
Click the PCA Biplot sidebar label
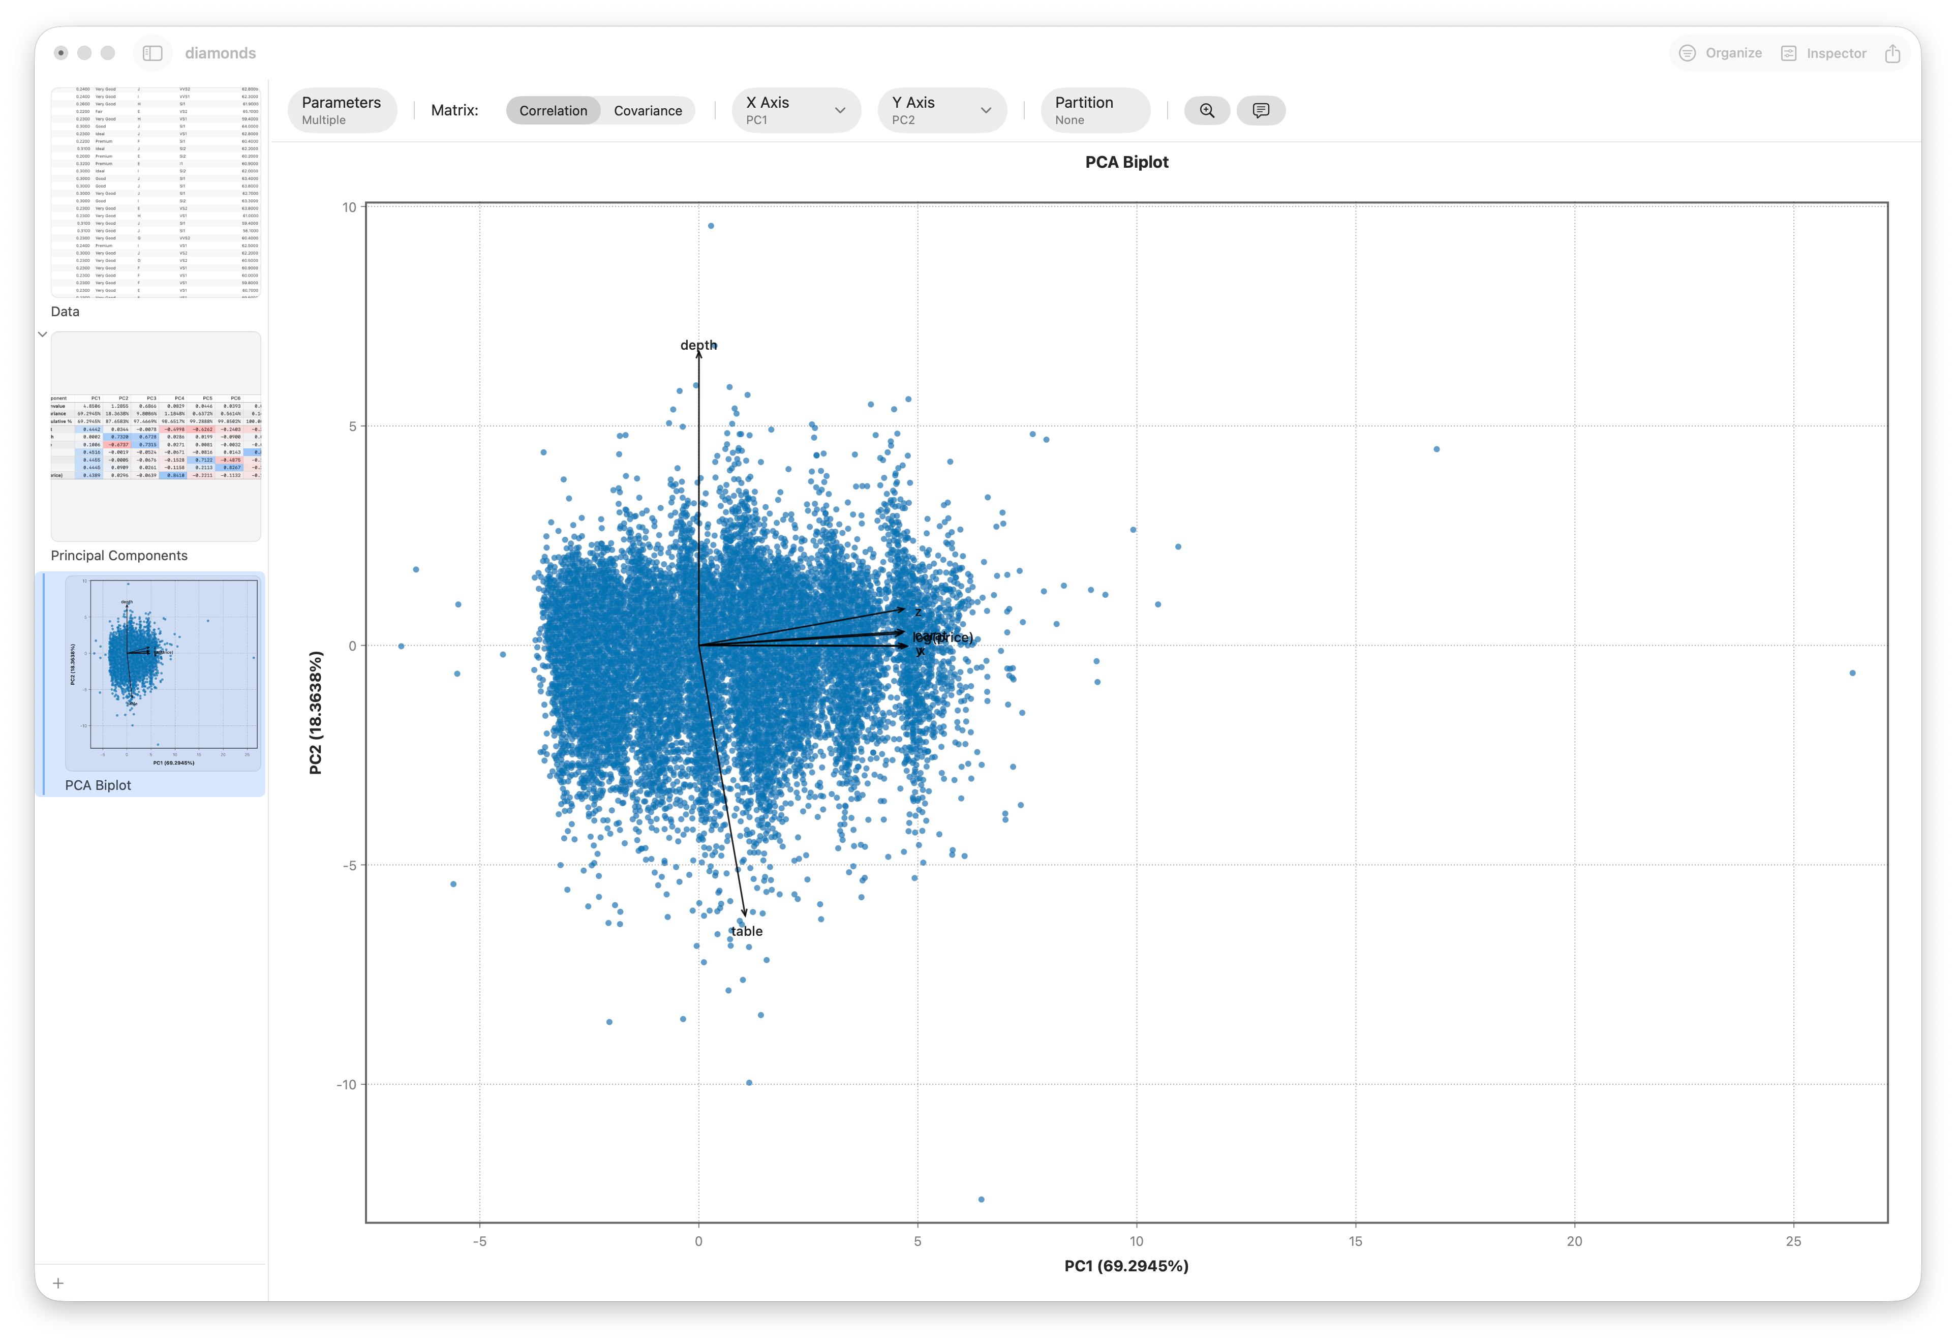[x=98, y=785]
